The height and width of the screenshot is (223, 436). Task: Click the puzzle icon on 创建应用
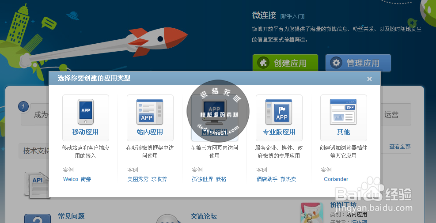(263, 63)
